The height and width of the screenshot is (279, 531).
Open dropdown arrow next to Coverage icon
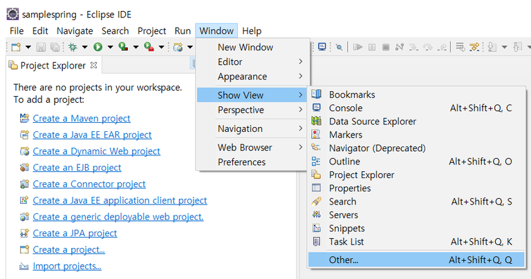click(136, 47)
